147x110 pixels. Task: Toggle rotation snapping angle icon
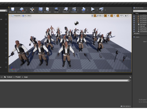point(112,16)
